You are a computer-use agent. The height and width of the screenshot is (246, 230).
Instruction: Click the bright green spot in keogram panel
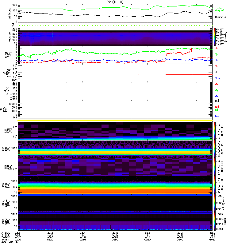pyautogui.click(x=52, y=35)
